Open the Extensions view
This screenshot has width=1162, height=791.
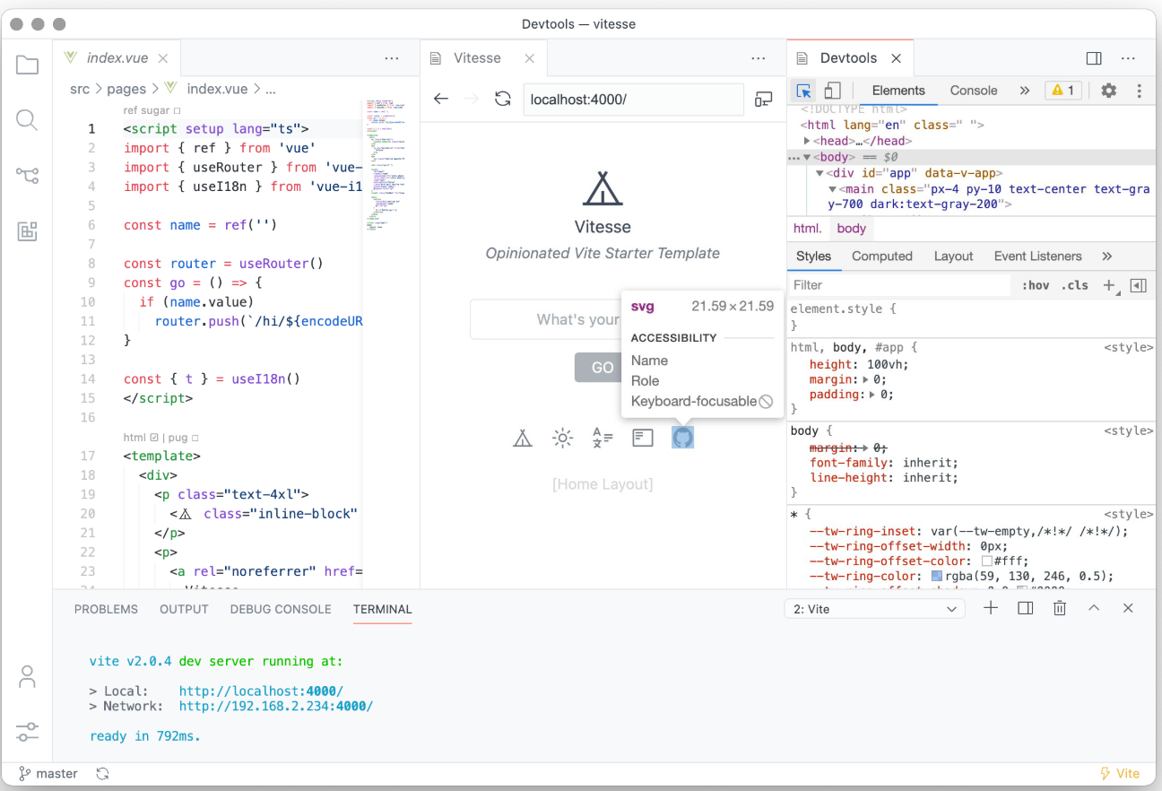pos(28,231)
